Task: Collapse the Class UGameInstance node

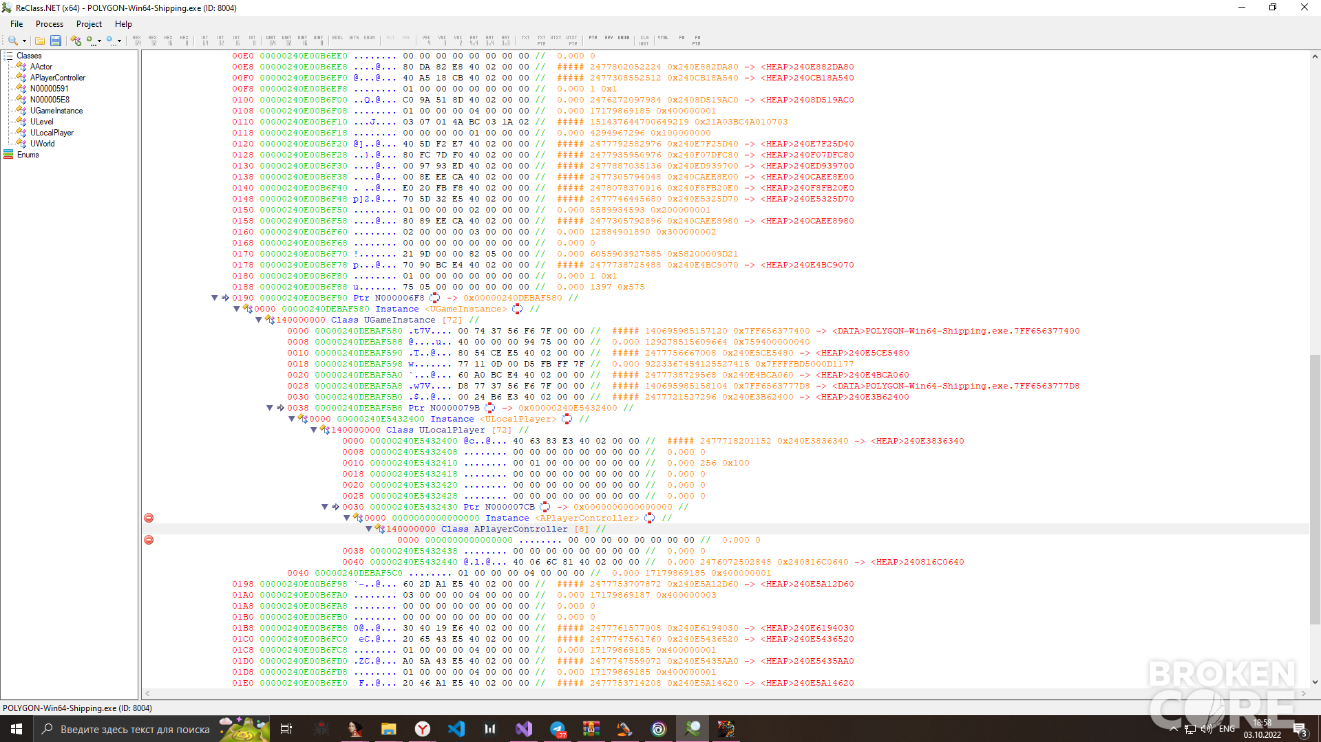Action: pos(259,320)
